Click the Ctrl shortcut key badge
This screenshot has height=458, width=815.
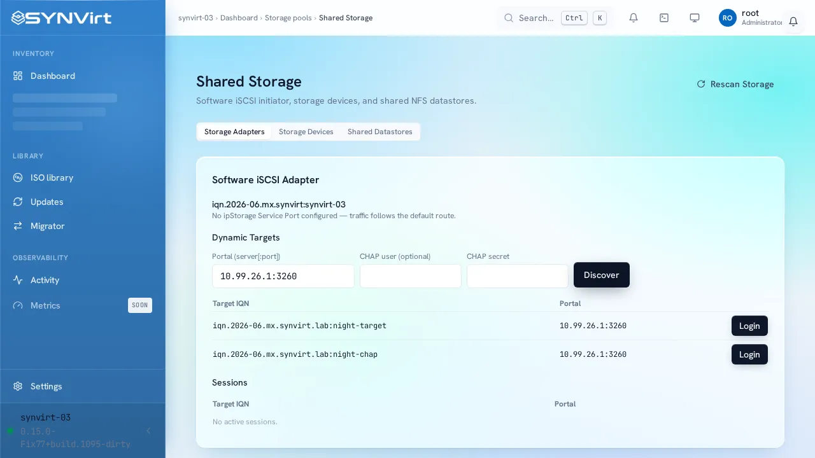click(574, 18)
